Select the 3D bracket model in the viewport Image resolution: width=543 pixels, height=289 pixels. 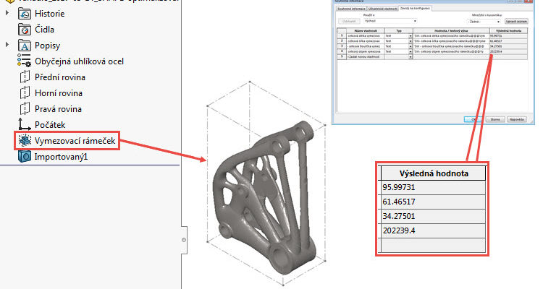(264, 197)
